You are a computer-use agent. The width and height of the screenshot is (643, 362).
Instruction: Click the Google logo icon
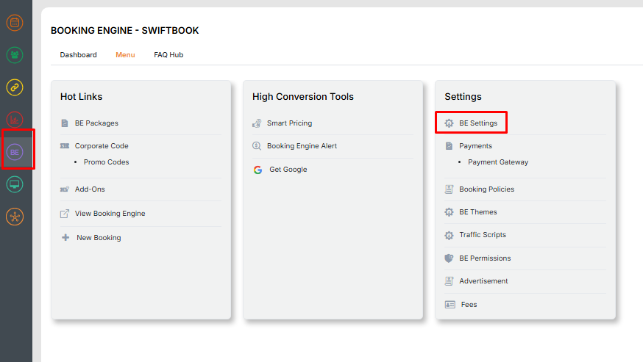pyautogui.click(x=257, y=170)
